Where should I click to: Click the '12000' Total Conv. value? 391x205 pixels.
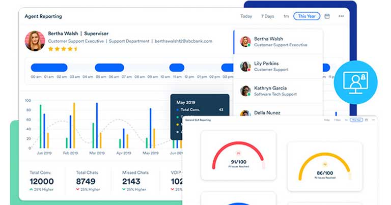(42, 181)
